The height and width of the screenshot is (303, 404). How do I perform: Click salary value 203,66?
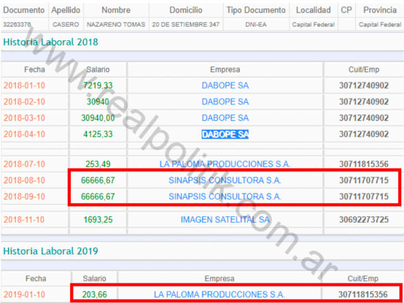tap(95, 294)
